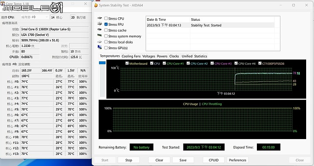
Task: Switch to the Unified tab
Action: click(187, 56)
